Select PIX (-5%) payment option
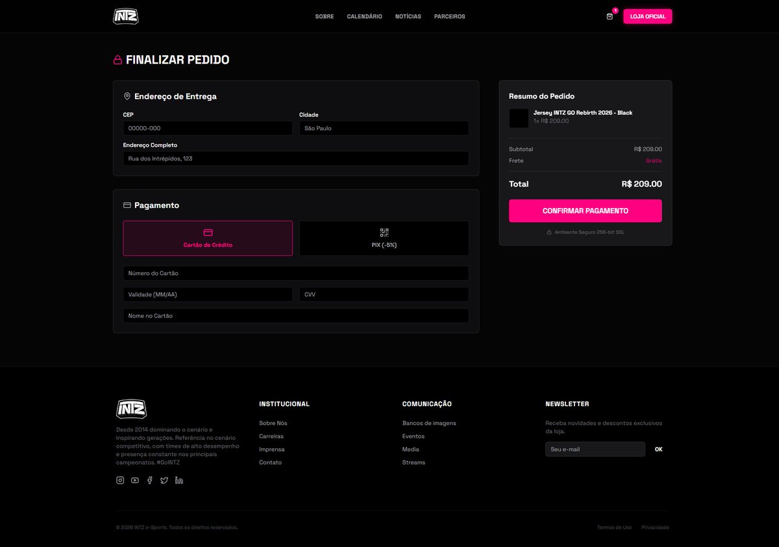Screen dimensions: 779x547 click(384, 238)
